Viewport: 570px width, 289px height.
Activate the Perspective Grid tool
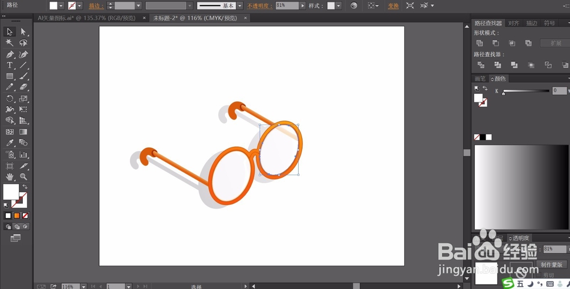[23, 121]
